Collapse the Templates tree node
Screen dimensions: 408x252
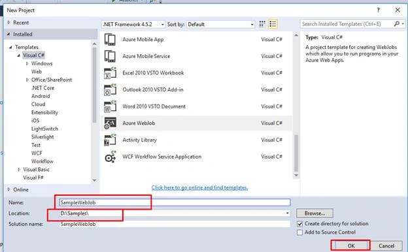point(10,47)
